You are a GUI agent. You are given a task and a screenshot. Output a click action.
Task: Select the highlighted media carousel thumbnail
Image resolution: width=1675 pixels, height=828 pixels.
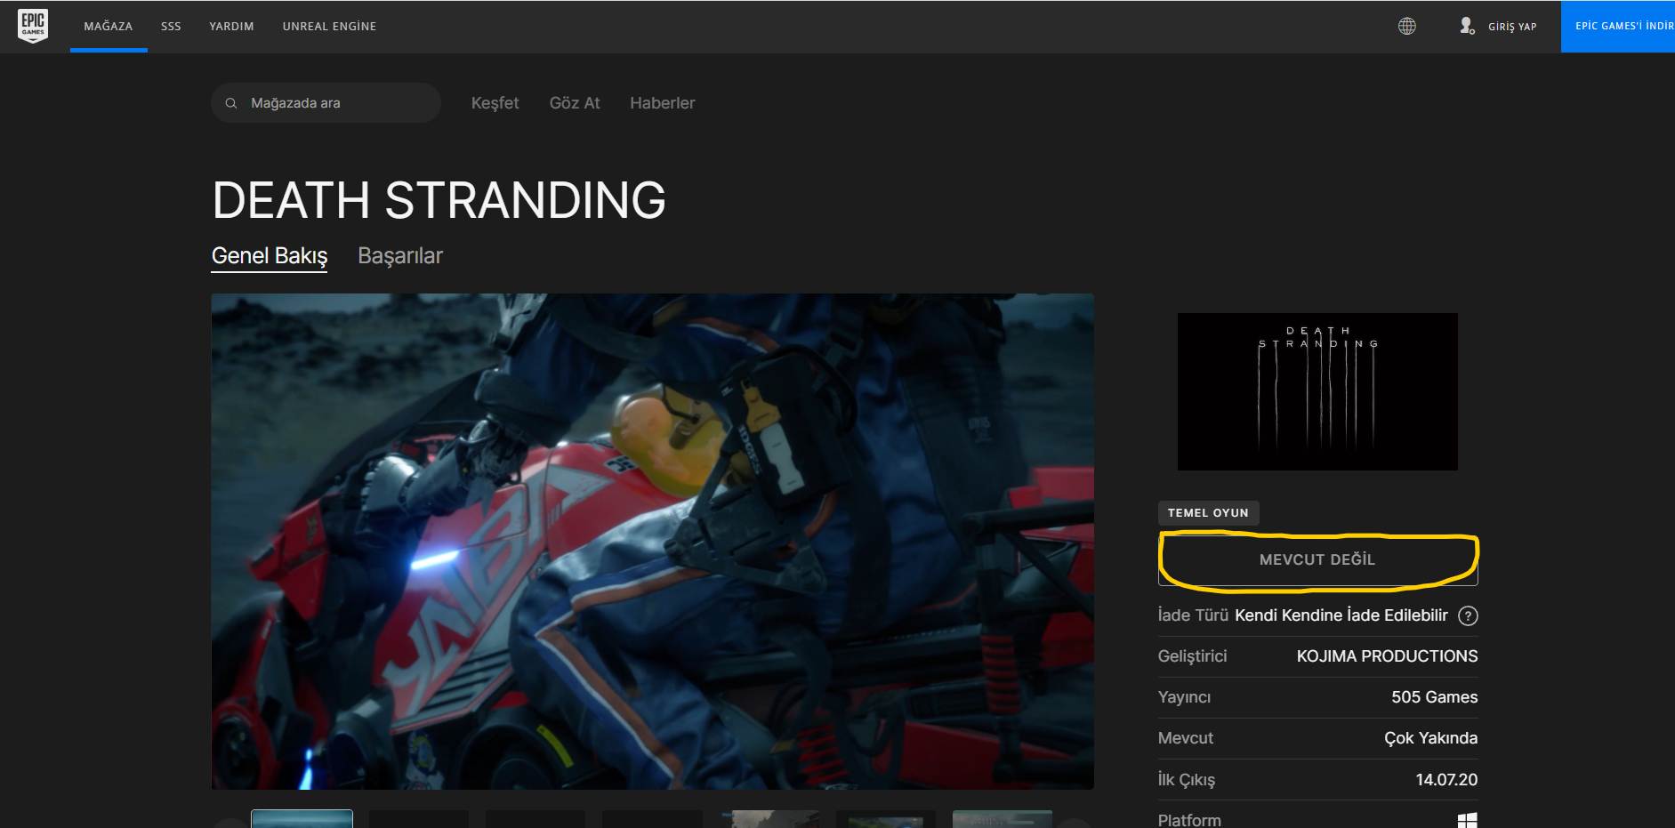tap(302, 819)
